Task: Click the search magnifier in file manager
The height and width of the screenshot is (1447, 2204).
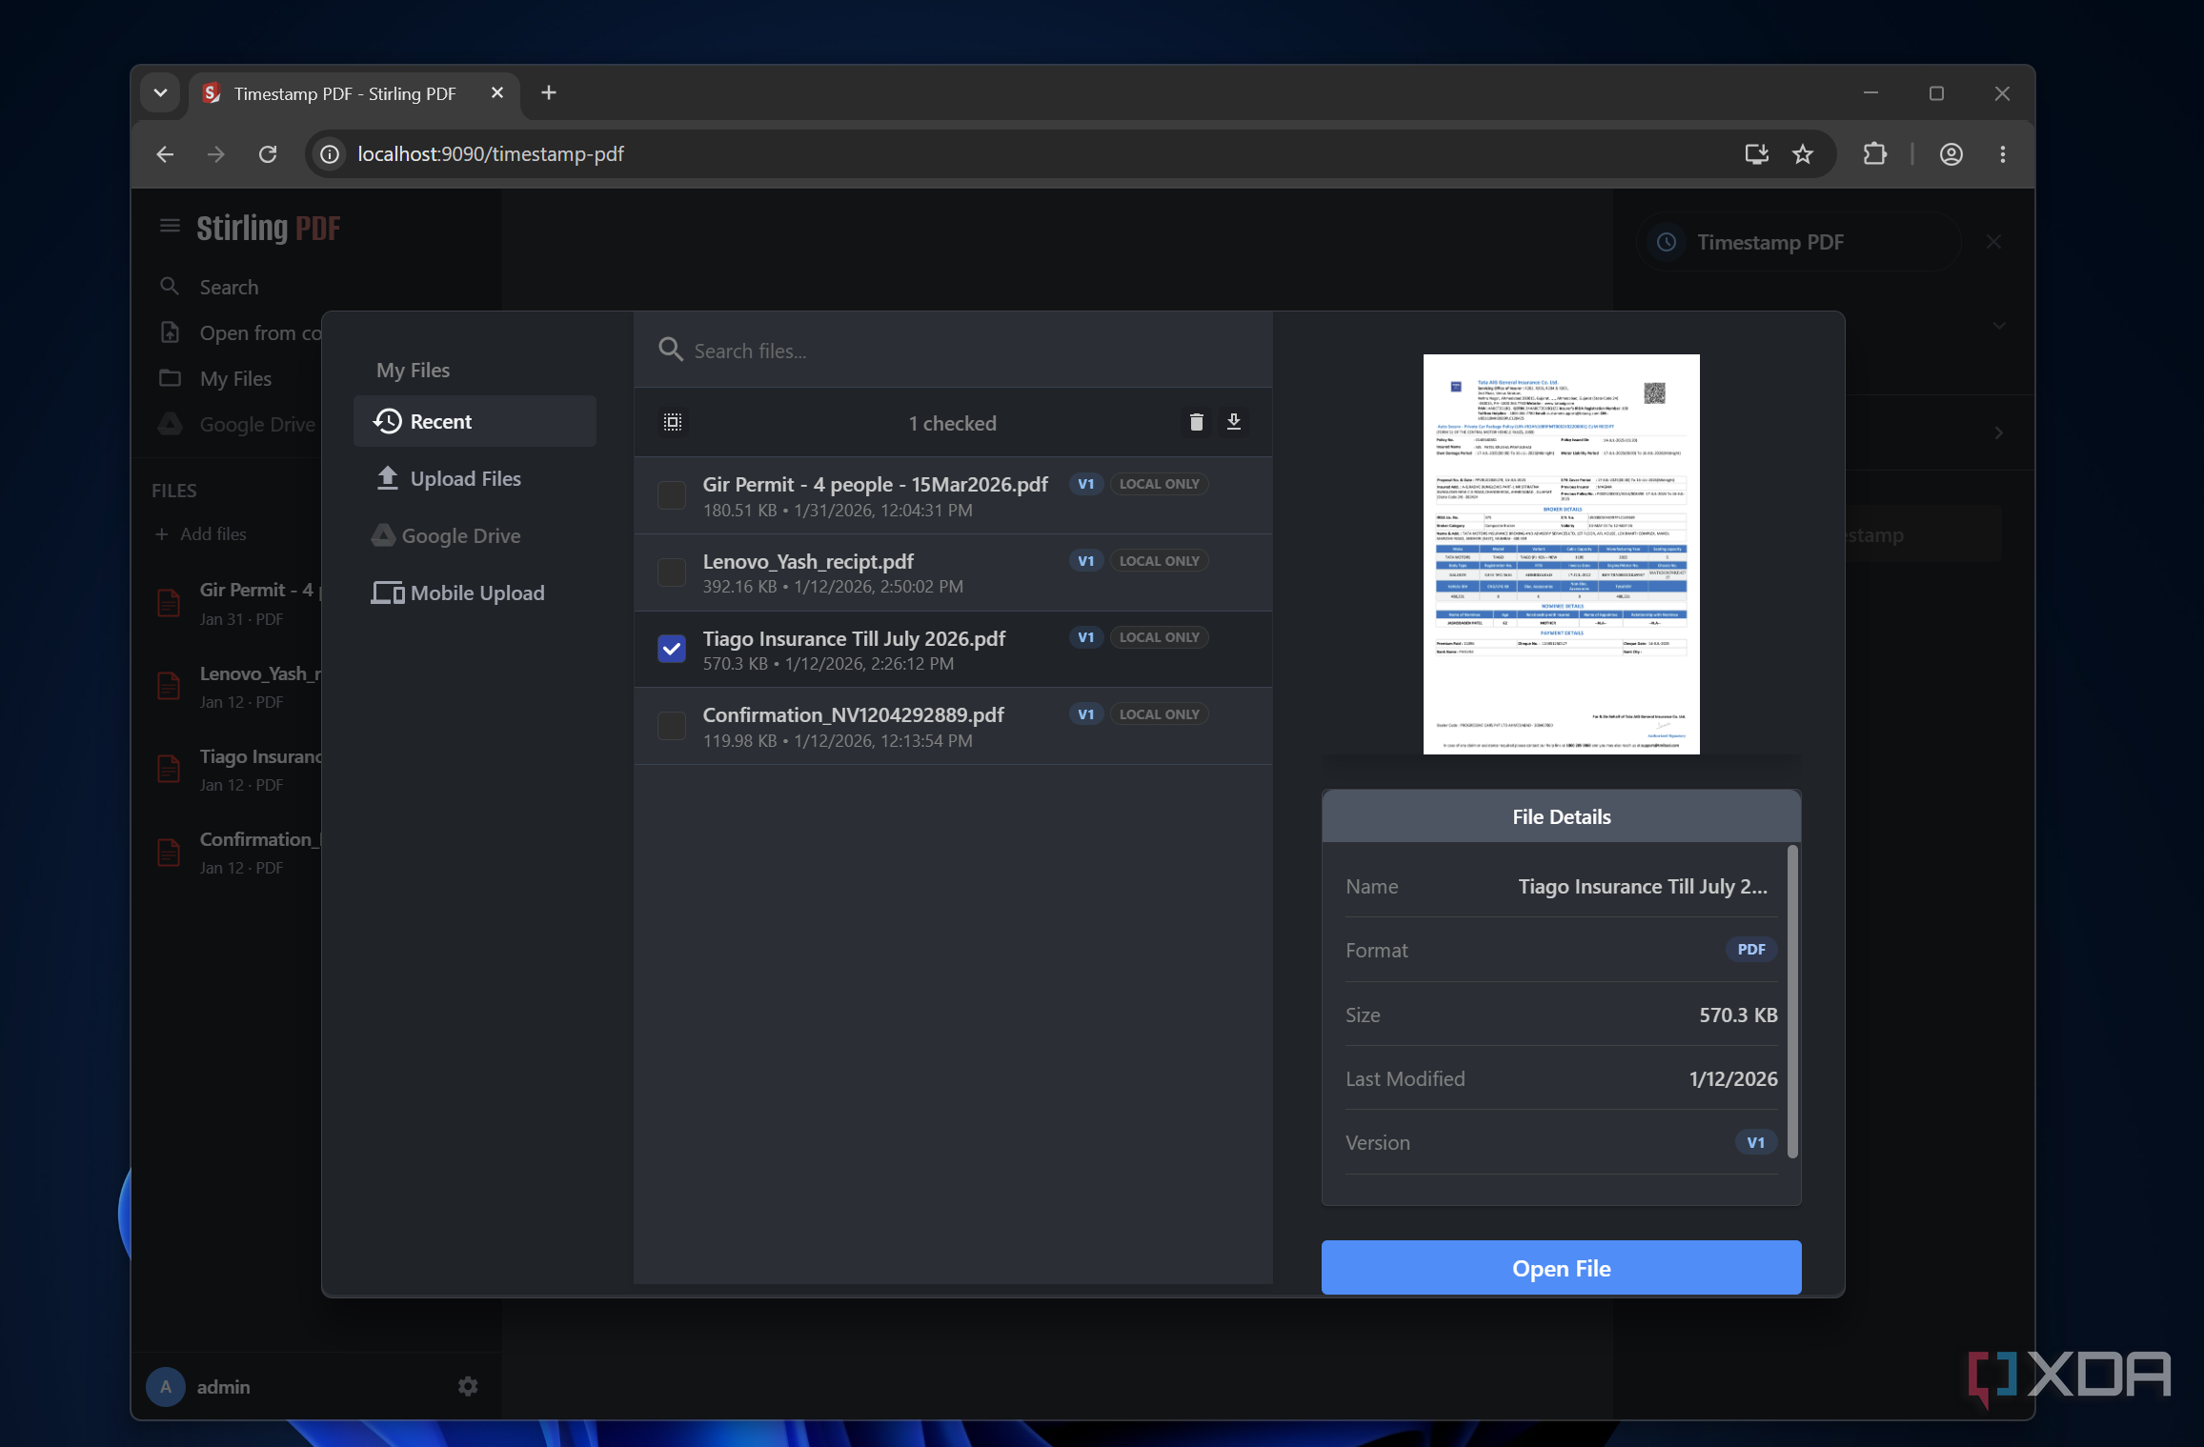Action: click(671, 350)
